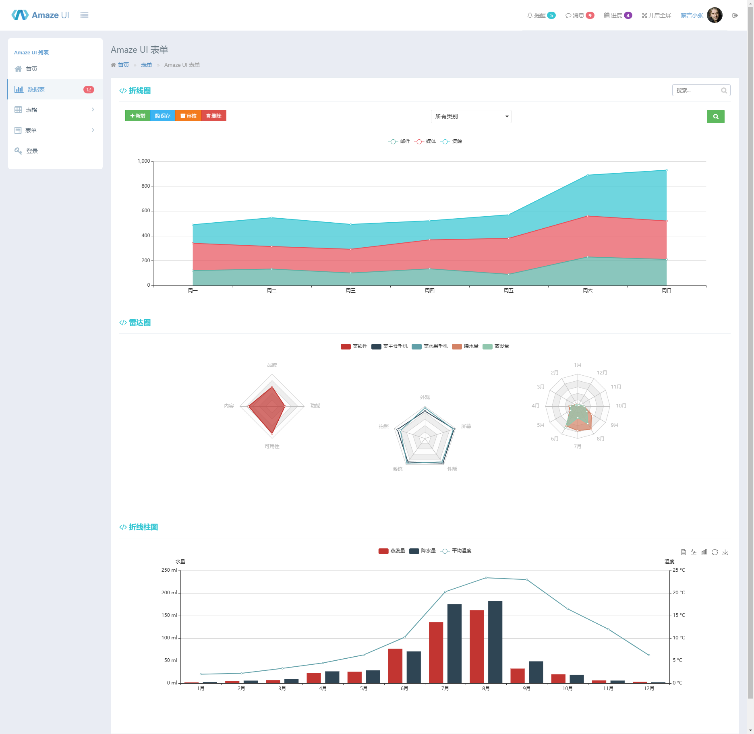Switch chart to line type icon
Viewport: 754px width, 734px height.
[x=694, y=552]
